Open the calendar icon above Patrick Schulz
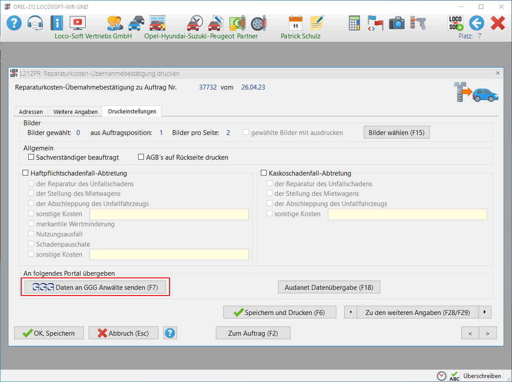512x382 pixels. [x=295, y=22]
